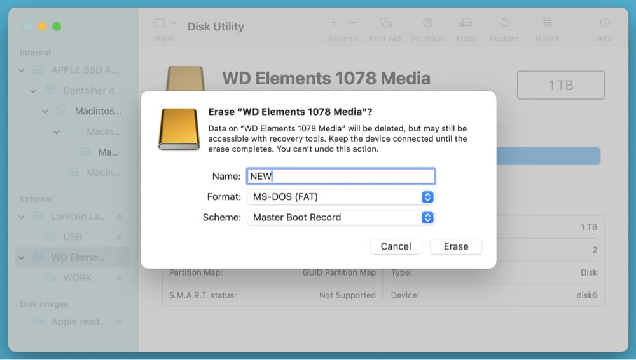
Task: Eject the Apple read... disk image
Action: click(120, 321)
